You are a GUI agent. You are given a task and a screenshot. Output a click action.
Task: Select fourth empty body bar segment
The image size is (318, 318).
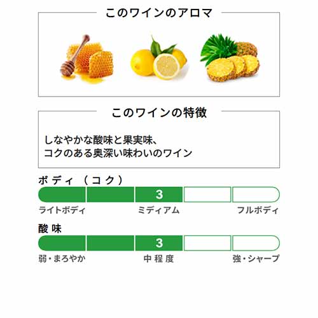[x=207, y=195]
